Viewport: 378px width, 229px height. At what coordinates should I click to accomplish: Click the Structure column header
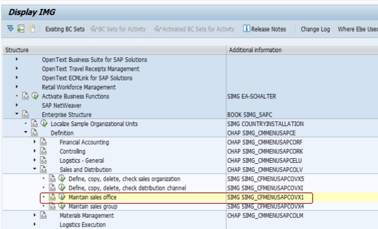tap(114, 50)
